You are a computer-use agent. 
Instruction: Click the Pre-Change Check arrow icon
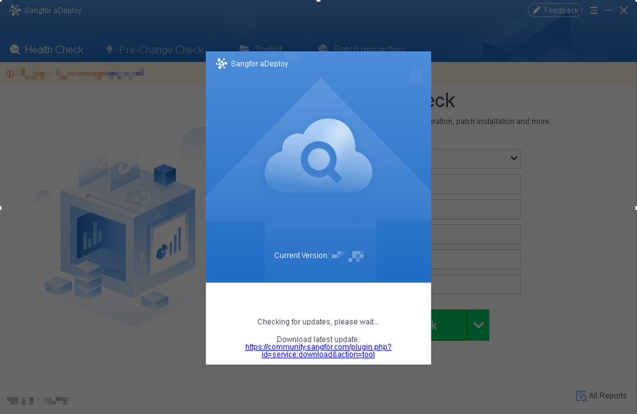(x=109, y=49)
